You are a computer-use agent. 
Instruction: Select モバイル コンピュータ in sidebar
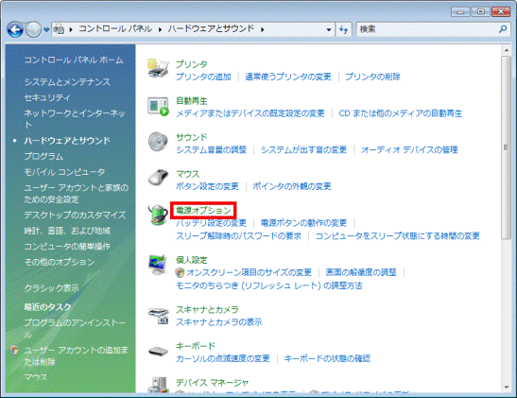tap(64, 172)
